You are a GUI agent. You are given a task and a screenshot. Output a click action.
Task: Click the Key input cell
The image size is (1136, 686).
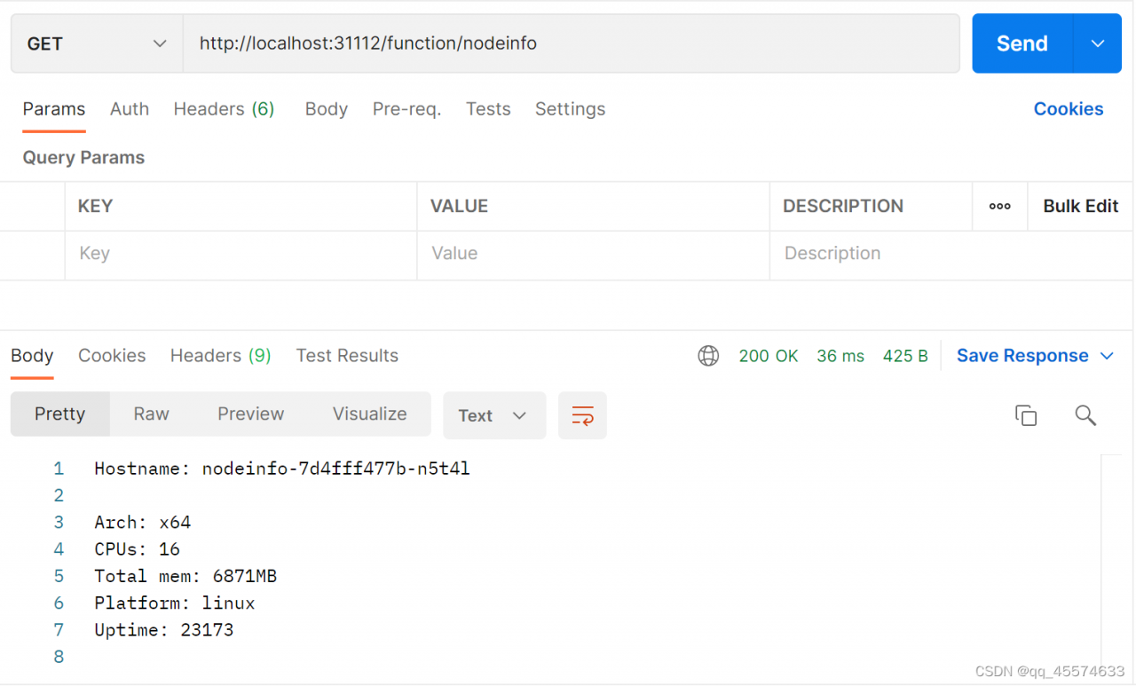(x=241, y=256)
